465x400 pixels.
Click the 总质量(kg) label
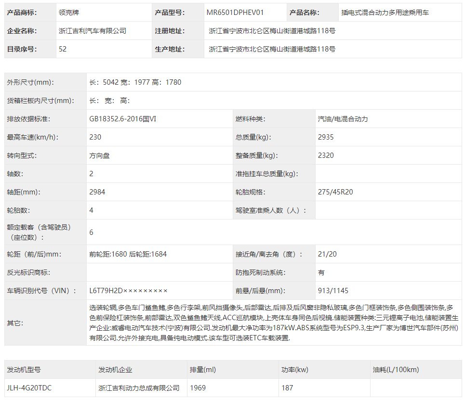(x=253, y=137)
